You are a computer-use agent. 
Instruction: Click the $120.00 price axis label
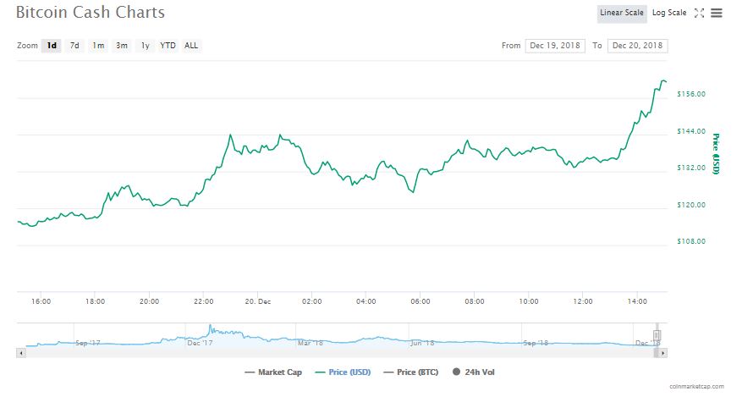(691, 205)
